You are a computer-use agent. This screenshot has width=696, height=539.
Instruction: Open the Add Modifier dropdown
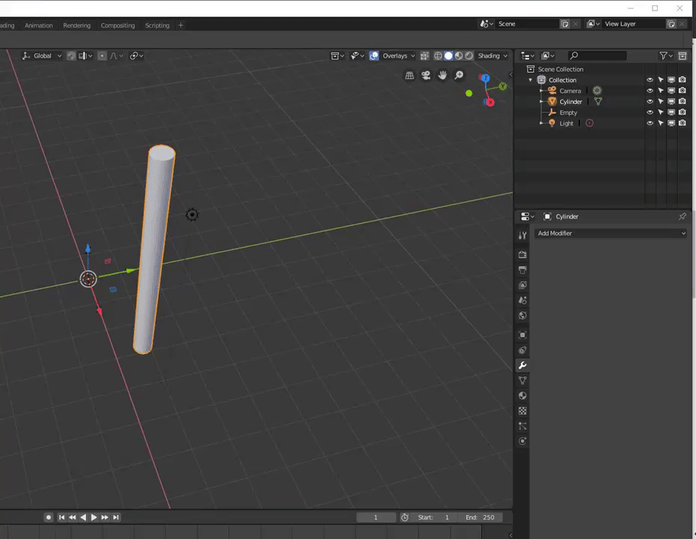tap(611, 234)
